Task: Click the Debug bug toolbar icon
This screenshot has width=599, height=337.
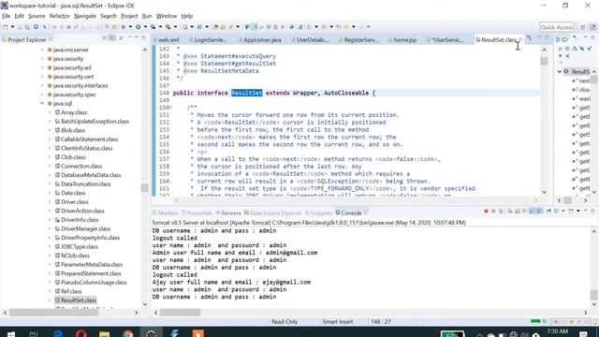Action: [124, 27]
